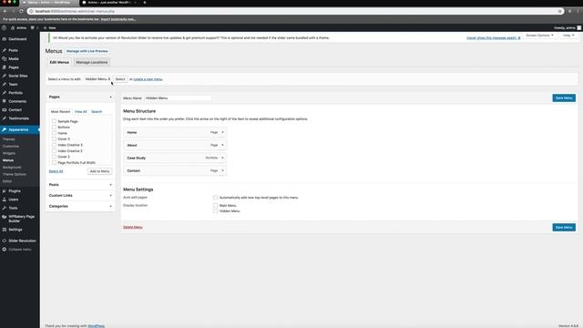Click into the Menu Name input field
The height and width of the screenshot is (328, 583).
[x=178, y=98]
